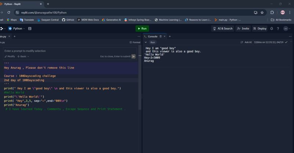
Task: Add a new tab in editor pane
Action: point(14,37)
